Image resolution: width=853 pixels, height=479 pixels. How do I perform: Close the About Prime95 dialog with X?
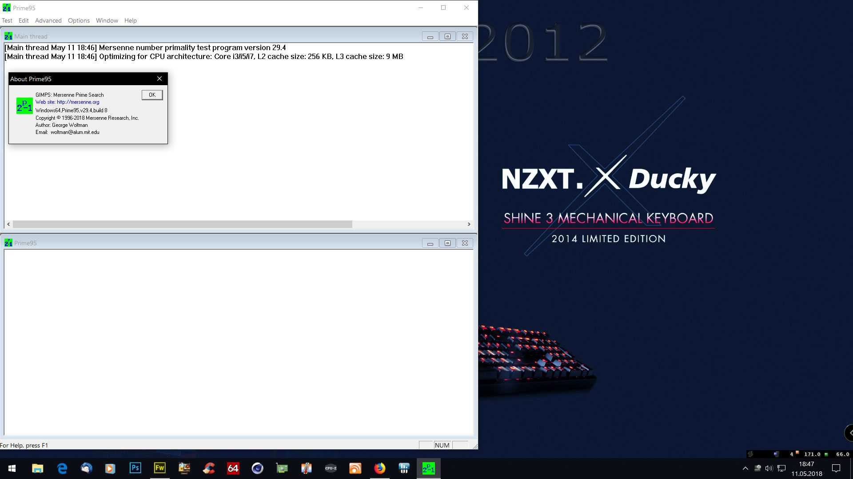(x=159, y=79)
